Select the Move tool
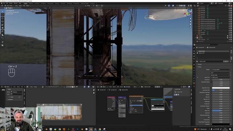 coord(3,18)
